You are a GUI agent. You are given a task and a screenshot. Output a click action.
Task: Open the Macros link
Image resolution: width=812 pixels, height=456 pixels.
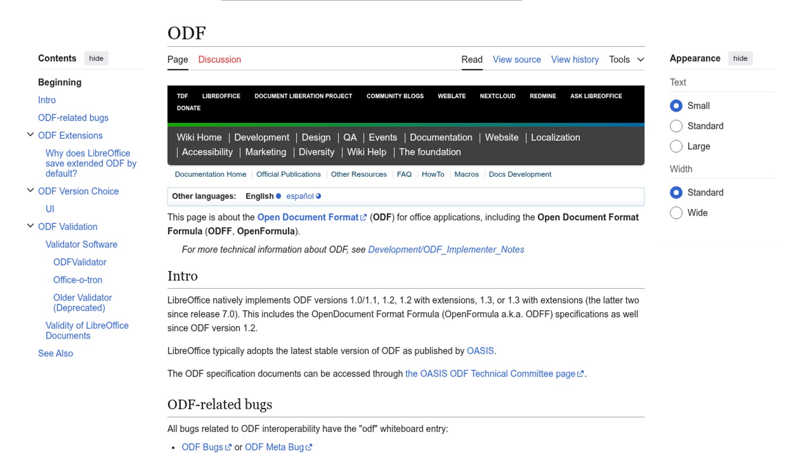(x=466, y=174)
